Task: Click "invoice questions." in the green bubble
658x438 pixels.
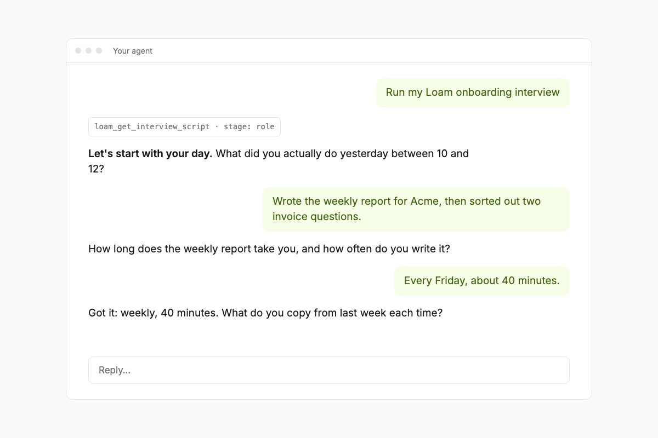Action: 317,216
